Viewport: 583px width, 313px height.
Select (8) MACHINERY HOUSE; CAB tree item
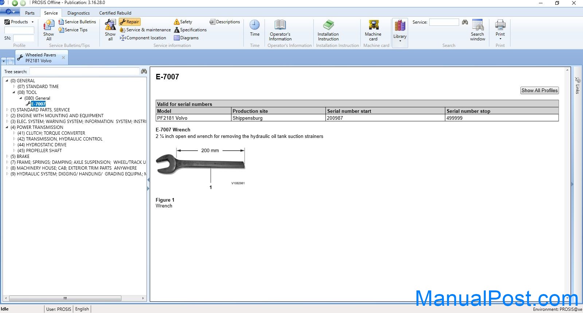pos(74,168)
